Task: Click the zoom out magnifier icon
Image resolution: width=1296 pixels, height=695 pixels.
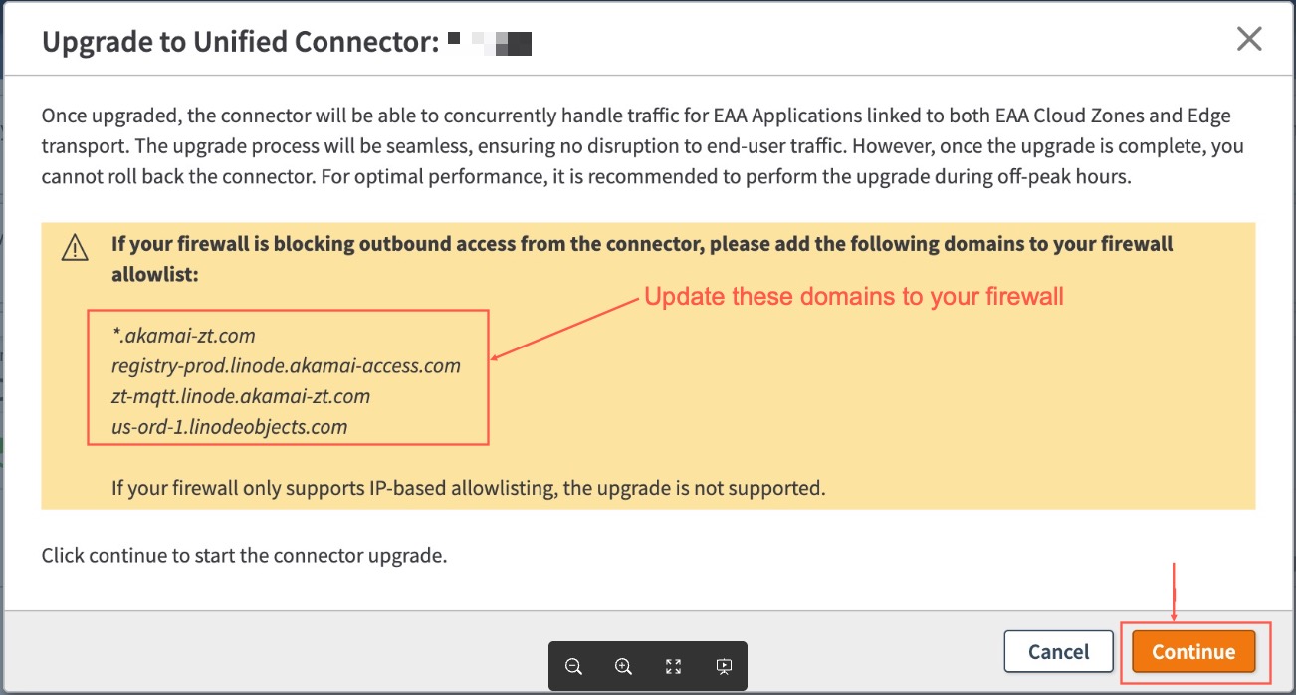Action: click(573, 667)
